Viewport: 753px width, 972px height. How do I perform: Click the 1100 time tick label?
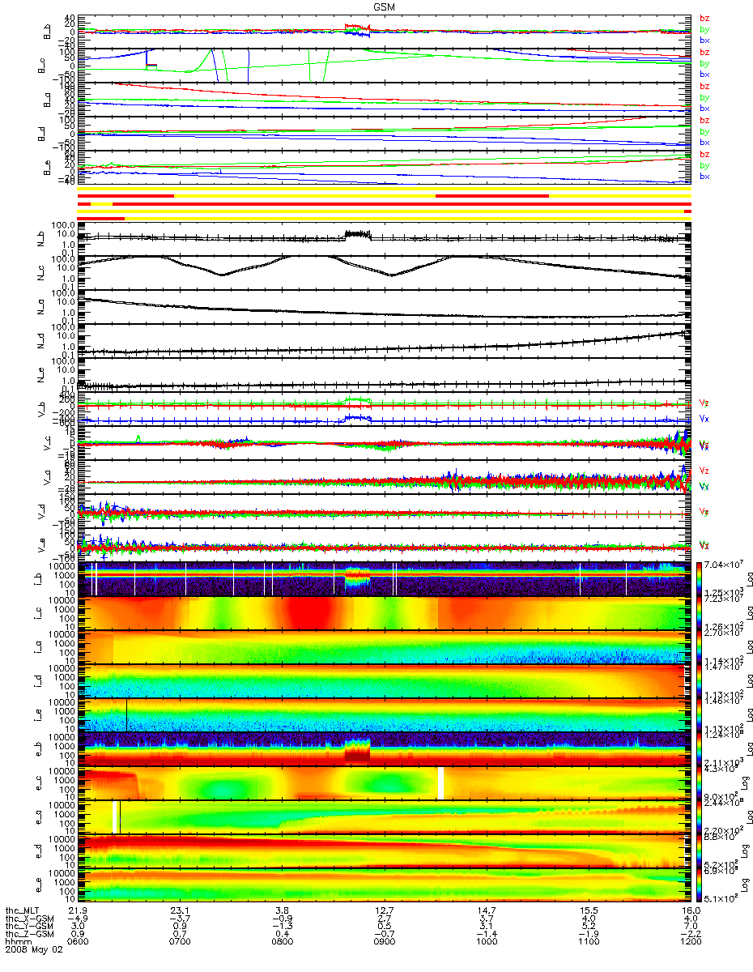tap(588, 941)
